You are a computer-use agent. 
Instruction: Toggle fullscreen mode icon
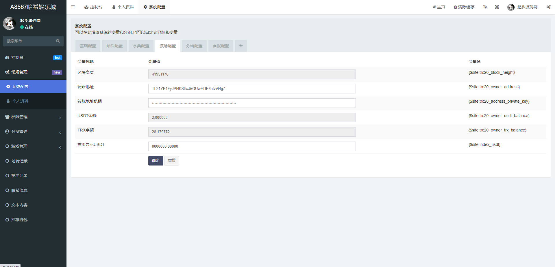(x=497, y=7)
